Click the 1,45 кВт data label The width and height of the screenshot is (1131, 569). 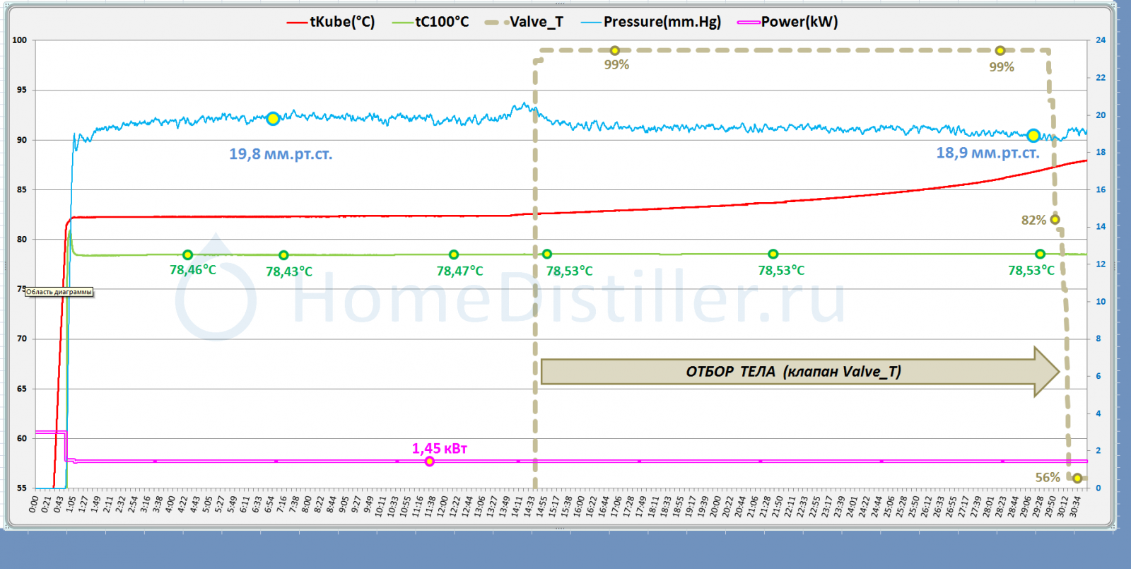(x=439, y=449)
